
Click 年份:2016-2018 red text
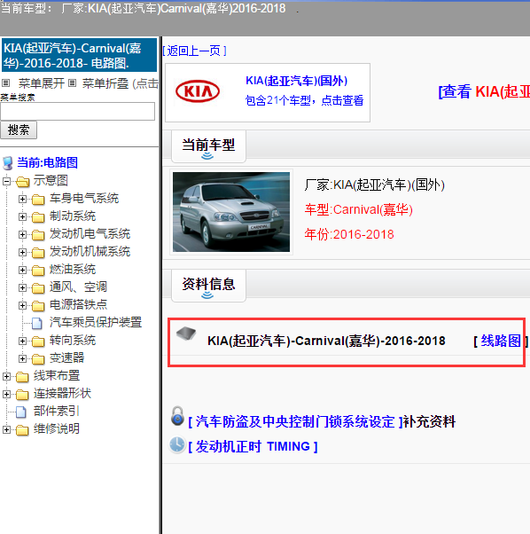point(349,234)
